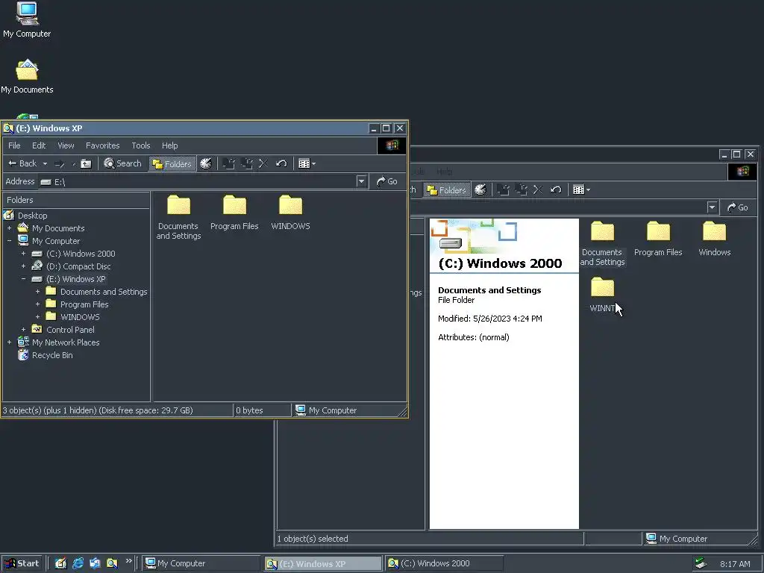Select My Network Places in tree

(x=66, y=342)
